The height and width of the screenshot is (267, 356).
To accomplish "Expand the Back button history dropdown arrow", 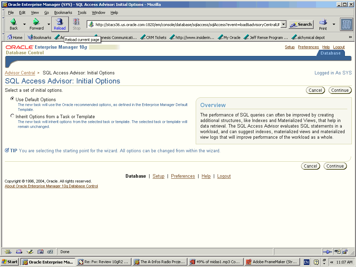I will [x=24, y=24].
